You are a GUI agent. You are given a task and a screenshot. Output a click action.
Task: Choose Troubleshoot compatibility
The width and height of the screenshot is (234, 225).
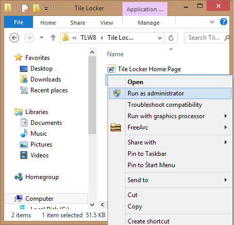pyautogui.click(x=170, y=105)
